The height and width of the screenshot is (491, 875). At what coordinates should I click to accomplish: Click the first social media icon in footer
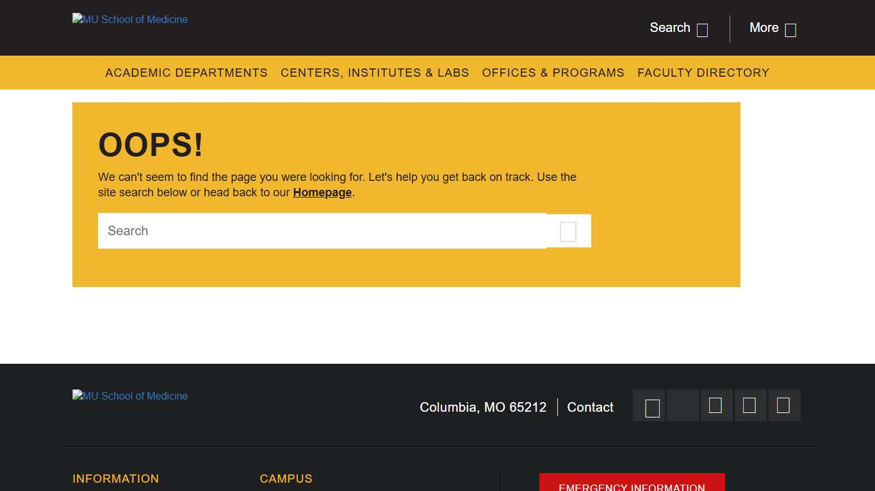tap(649, 405)
